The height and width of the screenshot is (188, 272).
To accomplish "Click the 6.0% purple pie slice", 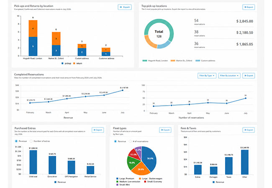I will (x=139, y=150).
